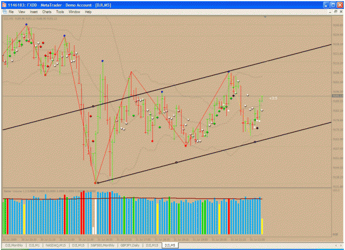Click the Better Volume indicator label
Screen dimensions: 345x250
coord(50,191)
